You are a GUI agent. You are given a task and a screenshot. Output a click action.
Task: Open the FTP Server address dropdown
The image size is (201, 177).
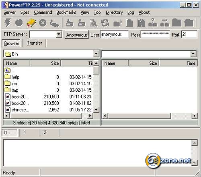pos(59,34)
